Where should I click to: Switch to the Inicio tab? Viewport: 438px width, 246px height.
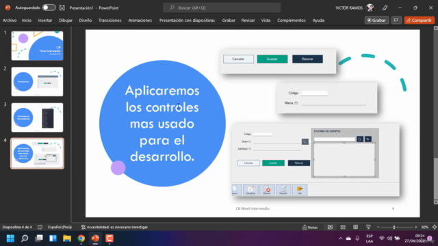27,20
